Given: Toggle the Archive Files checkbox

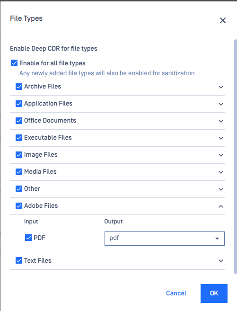Looking at the screenshot, I should (19, 87).
